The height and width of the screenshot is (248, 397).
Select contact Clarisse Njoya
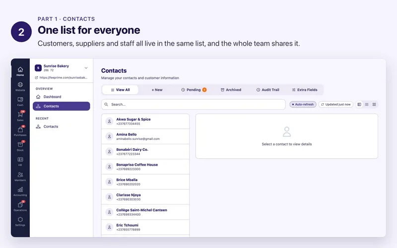coord(145,197)
